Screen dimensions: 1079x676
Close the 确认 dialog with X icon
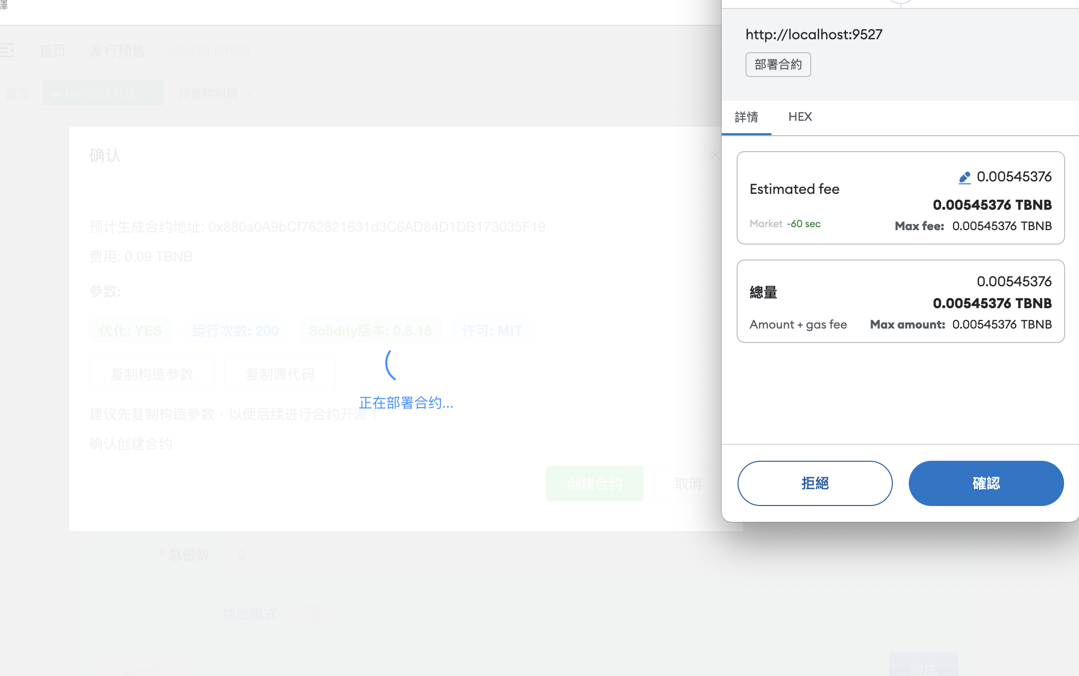(715, 156)
